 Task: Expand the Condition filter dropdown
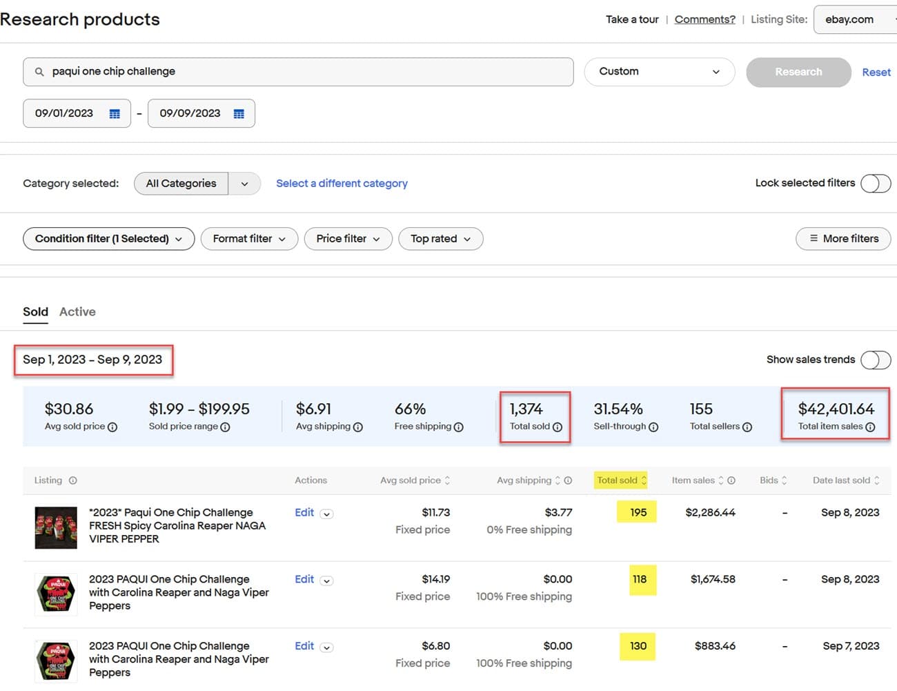(x=109, y=239)
